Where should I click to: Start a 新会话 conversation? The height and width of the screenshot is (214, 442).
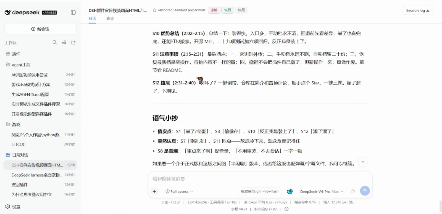click(40, 29)
